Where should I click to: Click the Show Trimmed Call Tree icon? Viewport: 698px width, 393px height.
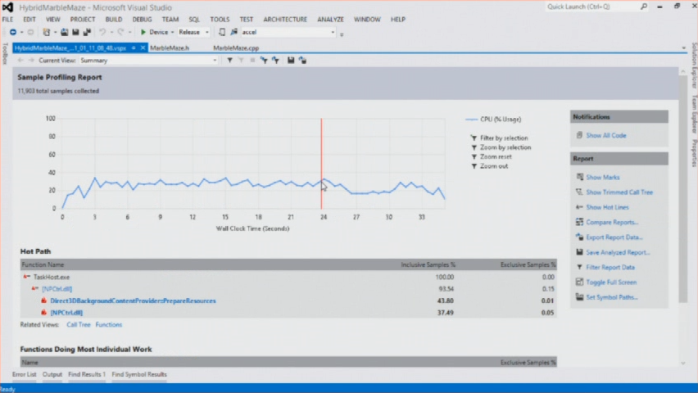579,192
